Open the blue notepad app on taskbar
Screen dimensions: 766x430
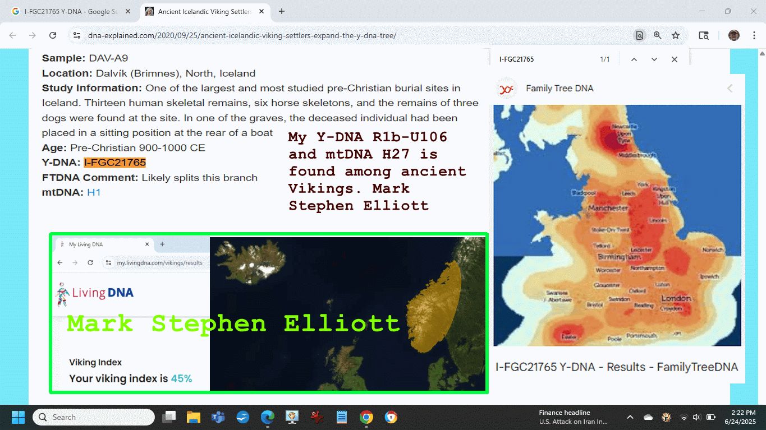click(342, 417)
